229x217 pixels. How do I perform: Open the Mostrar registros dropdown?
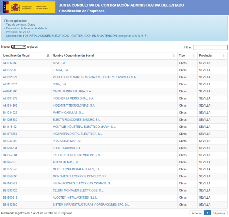[19, 47]
